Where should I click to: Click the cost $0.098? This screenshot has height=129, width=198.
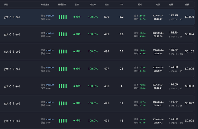pos(189,121)
